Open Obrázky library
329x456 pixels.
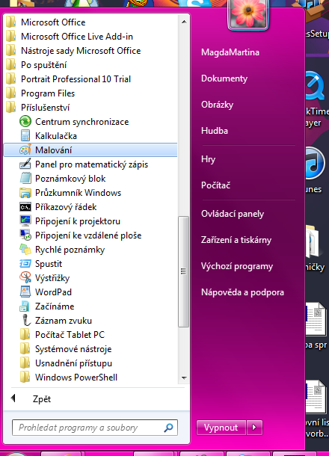[218, 105]
